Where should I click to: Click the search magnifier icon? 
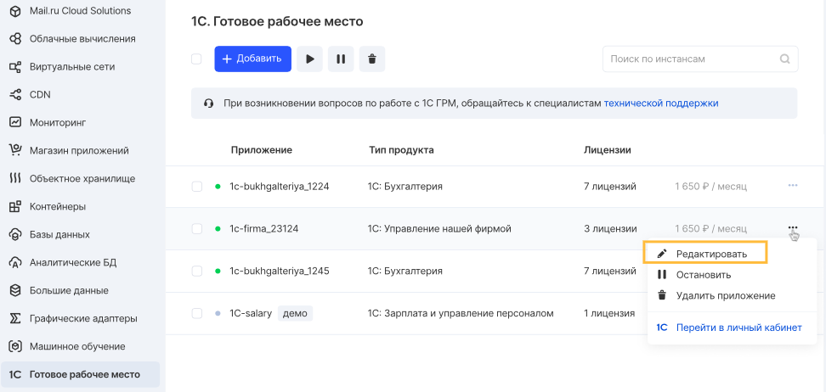point(785,59)
